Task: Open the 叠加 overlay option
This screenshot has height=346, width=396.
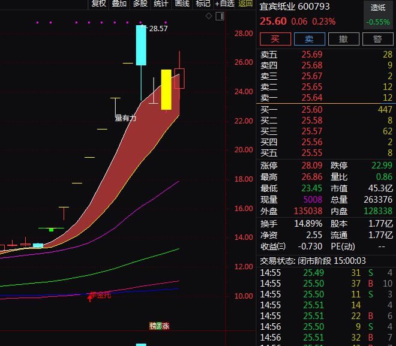Action: (x=119, y=4)
